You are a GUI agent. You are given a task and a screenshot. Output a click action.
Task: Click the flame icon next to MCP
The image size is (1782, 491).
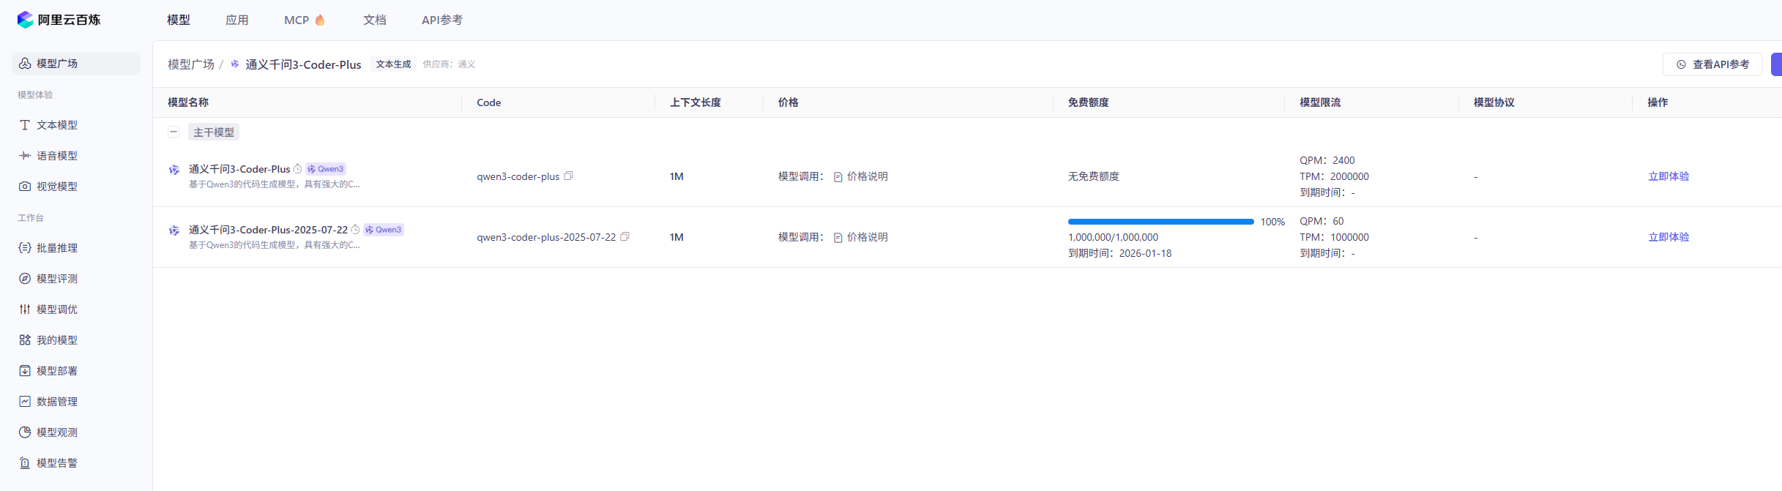pyautogui.click(x=320, y=20)
